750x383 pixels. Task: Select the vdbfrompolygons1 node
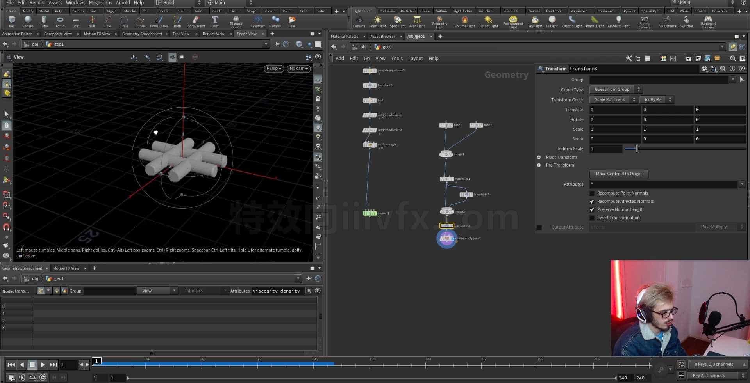coord(447,238)
